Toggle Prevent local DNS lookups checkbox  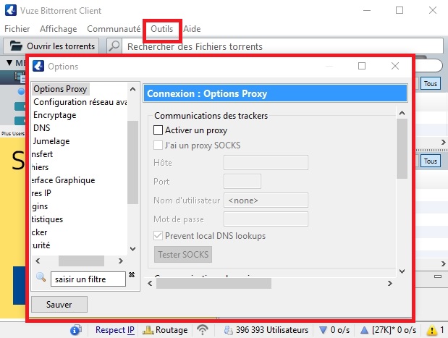point(158,236)
